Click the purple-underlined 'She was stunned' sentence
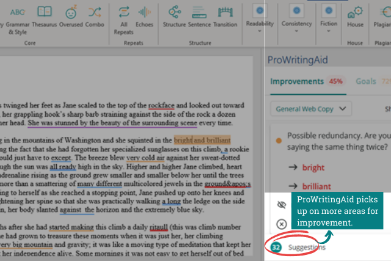Viewport: 391px width, 261px height. [x=112, y=123]
